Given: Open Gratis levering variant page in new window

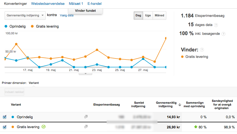Looking at the screenshot, I should [86, 126].
